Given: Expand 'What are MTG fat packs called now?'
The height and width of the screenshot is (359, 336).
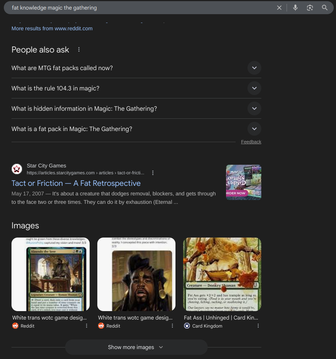Looking at the screenshot, I should coord(136,68).
